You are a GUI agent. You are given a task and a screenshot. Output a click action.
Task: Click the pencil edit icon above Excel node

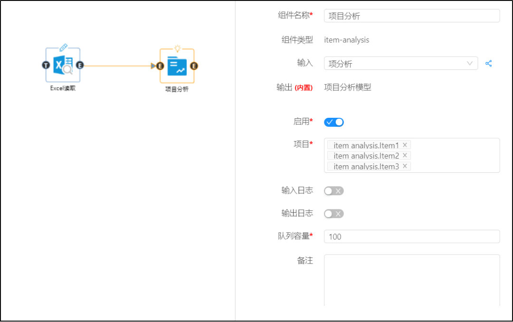click(63, 47)
